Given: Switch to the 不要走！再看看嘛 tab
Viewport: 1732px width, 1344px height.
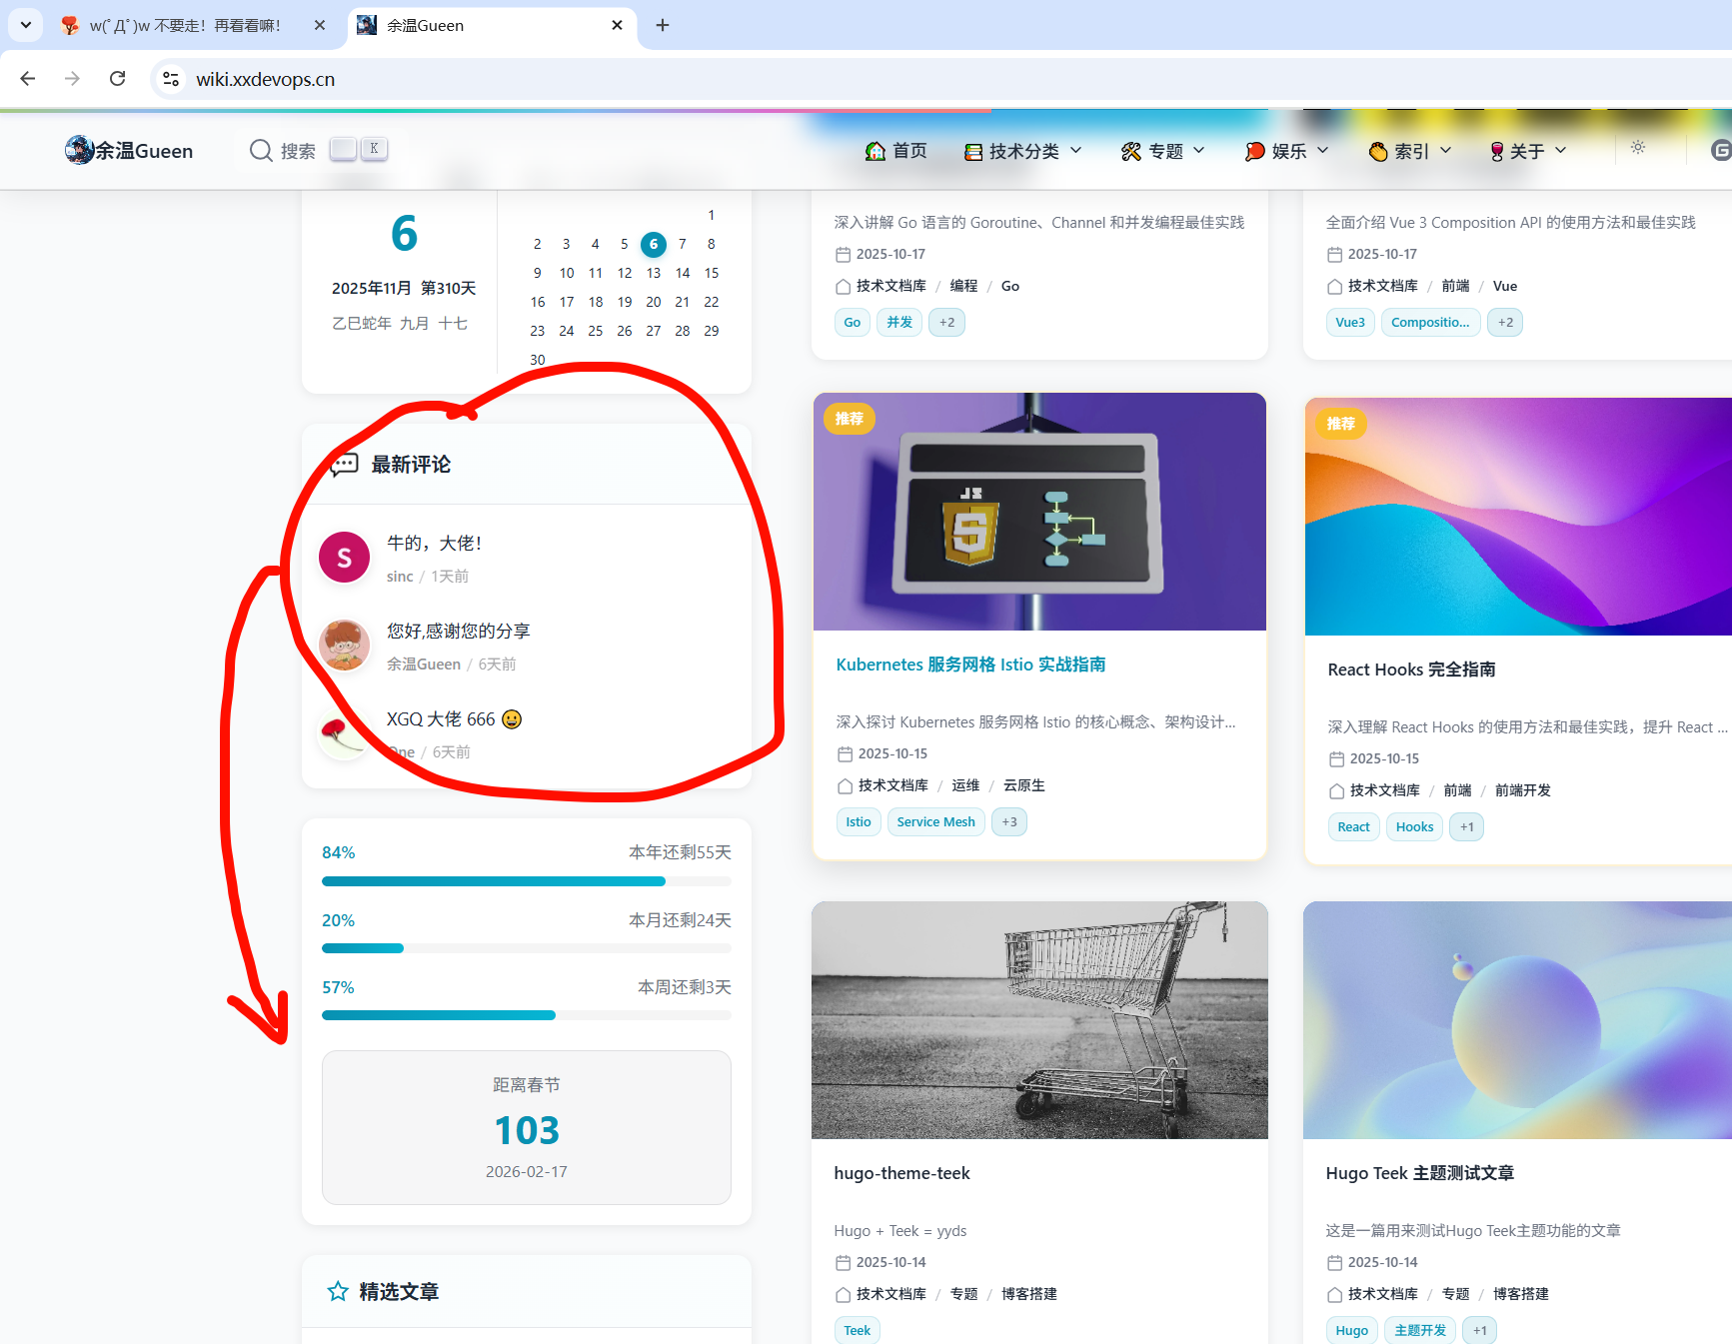Looking at the screenshot, I should pos(185,25).
